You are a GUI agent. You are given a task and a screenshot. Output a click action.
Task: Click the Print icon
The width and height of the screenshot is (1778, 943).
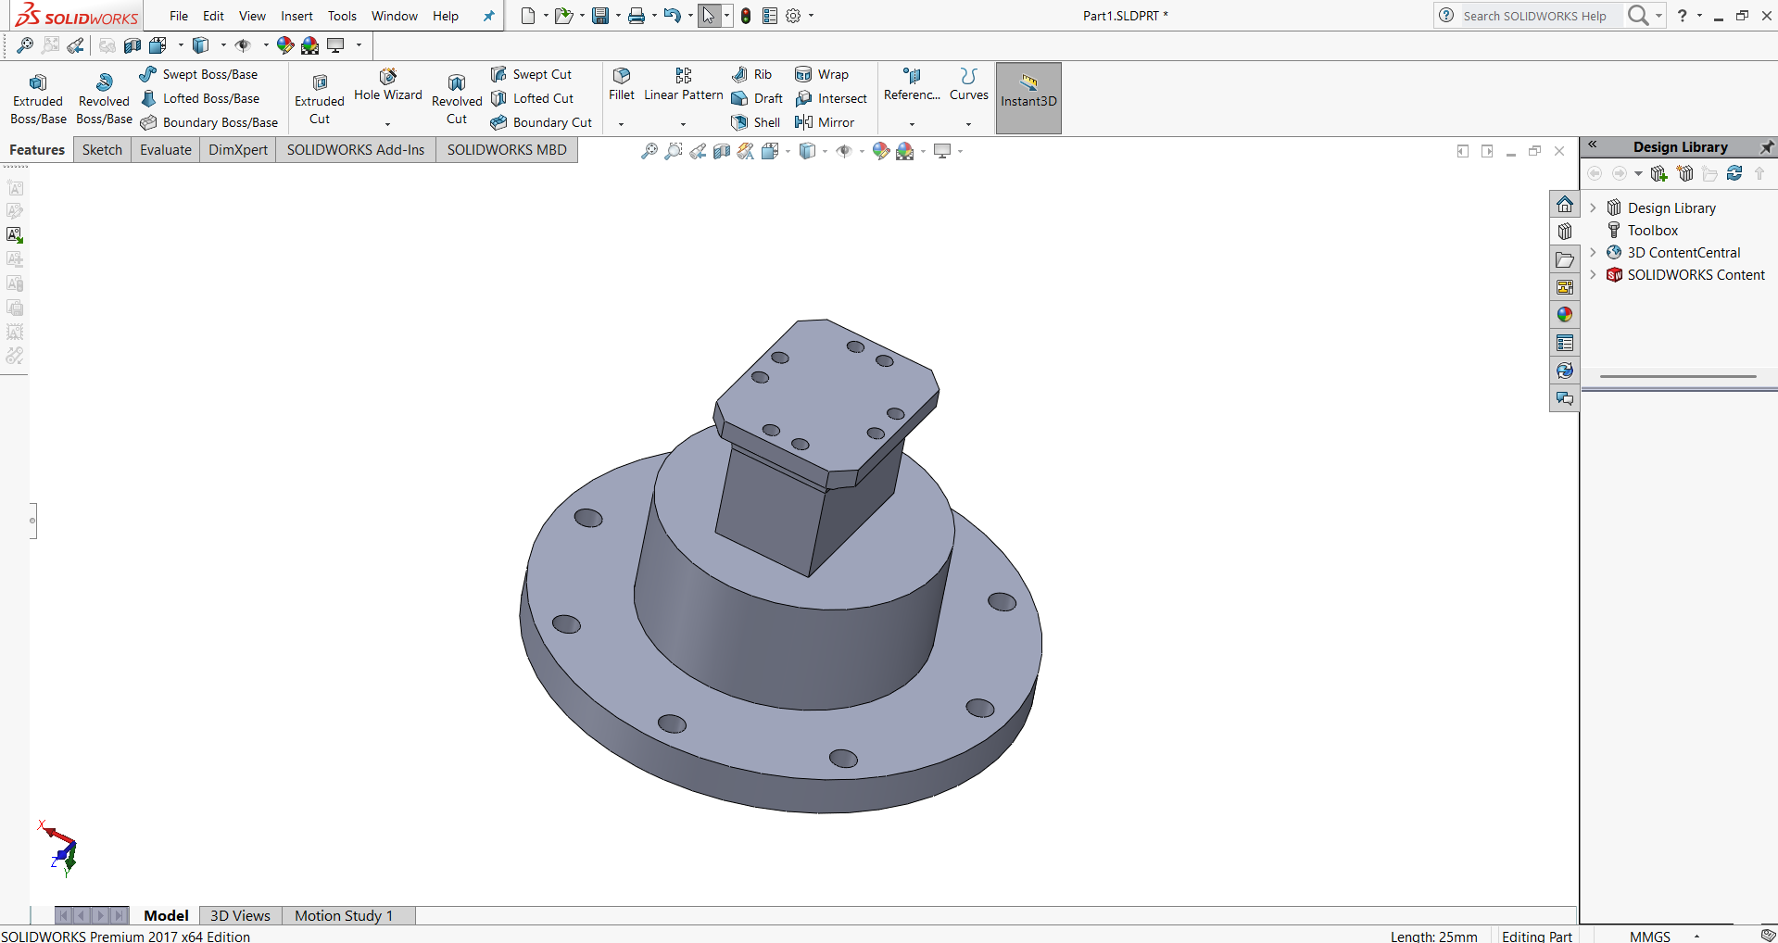point(637,16)
